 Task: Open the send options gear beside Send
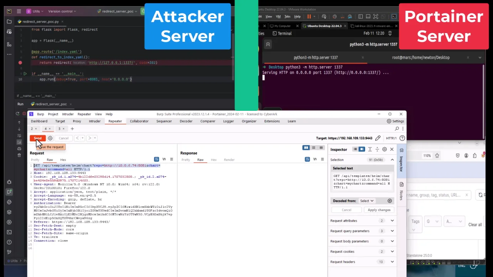(x=50, y=138)
